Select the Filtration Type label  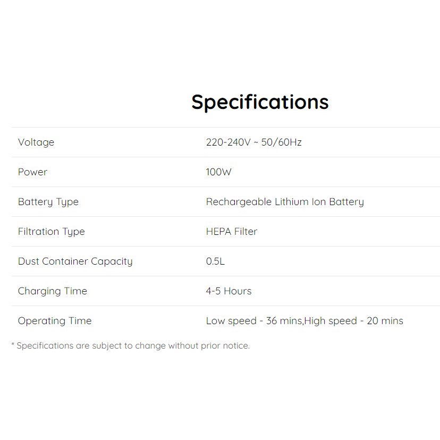pos(52,232)
